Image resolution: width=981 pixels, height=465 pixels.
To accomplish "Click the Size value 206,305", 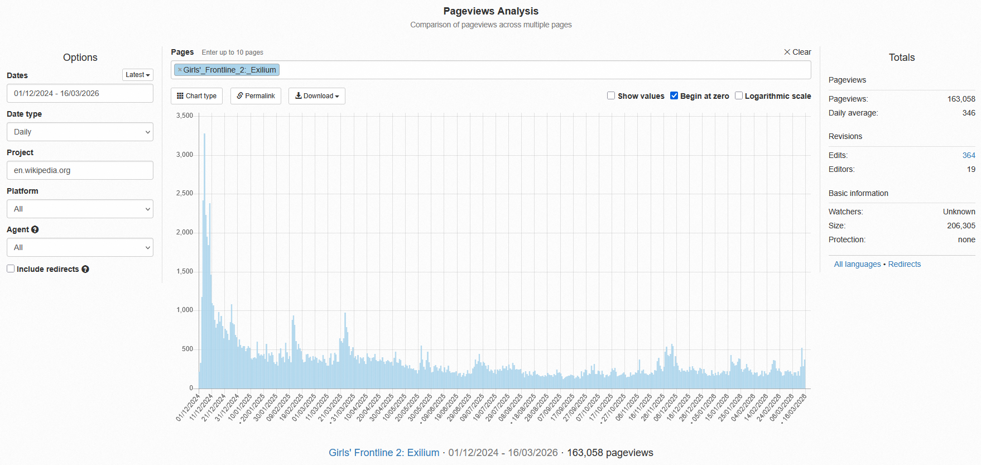I will pyautogui.click(x=961, y=226).
